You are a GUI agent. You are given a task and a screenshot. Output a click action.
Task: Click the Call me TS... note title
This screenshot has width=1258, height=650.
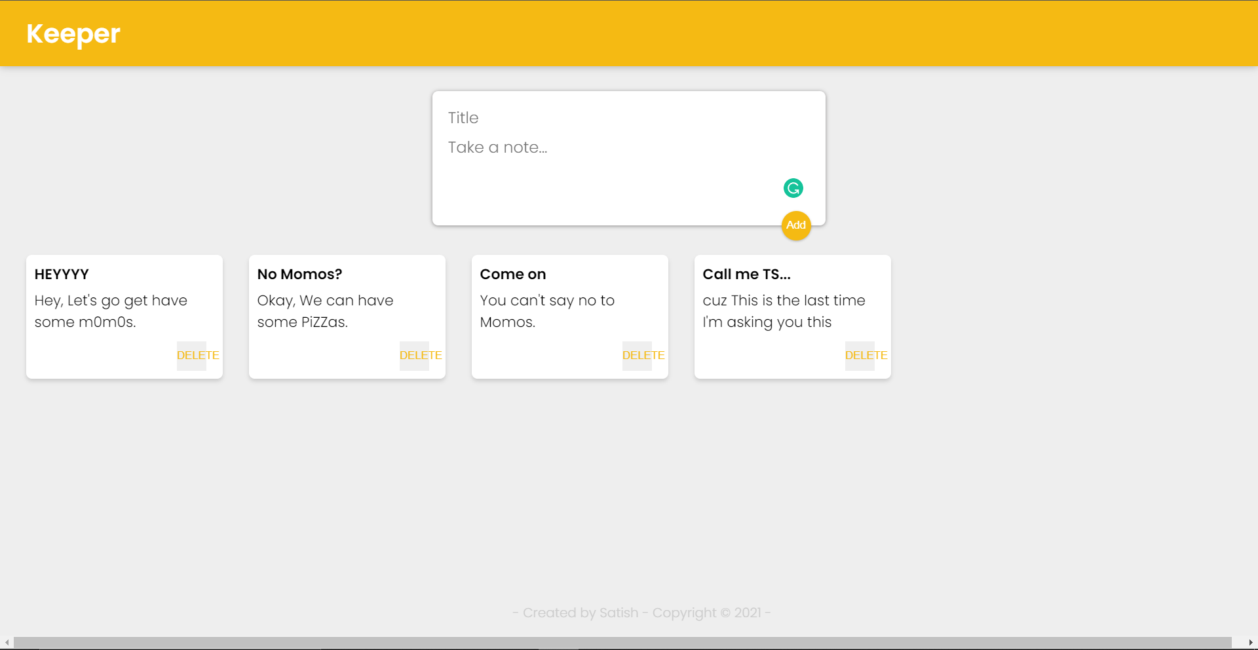[747, 274]
